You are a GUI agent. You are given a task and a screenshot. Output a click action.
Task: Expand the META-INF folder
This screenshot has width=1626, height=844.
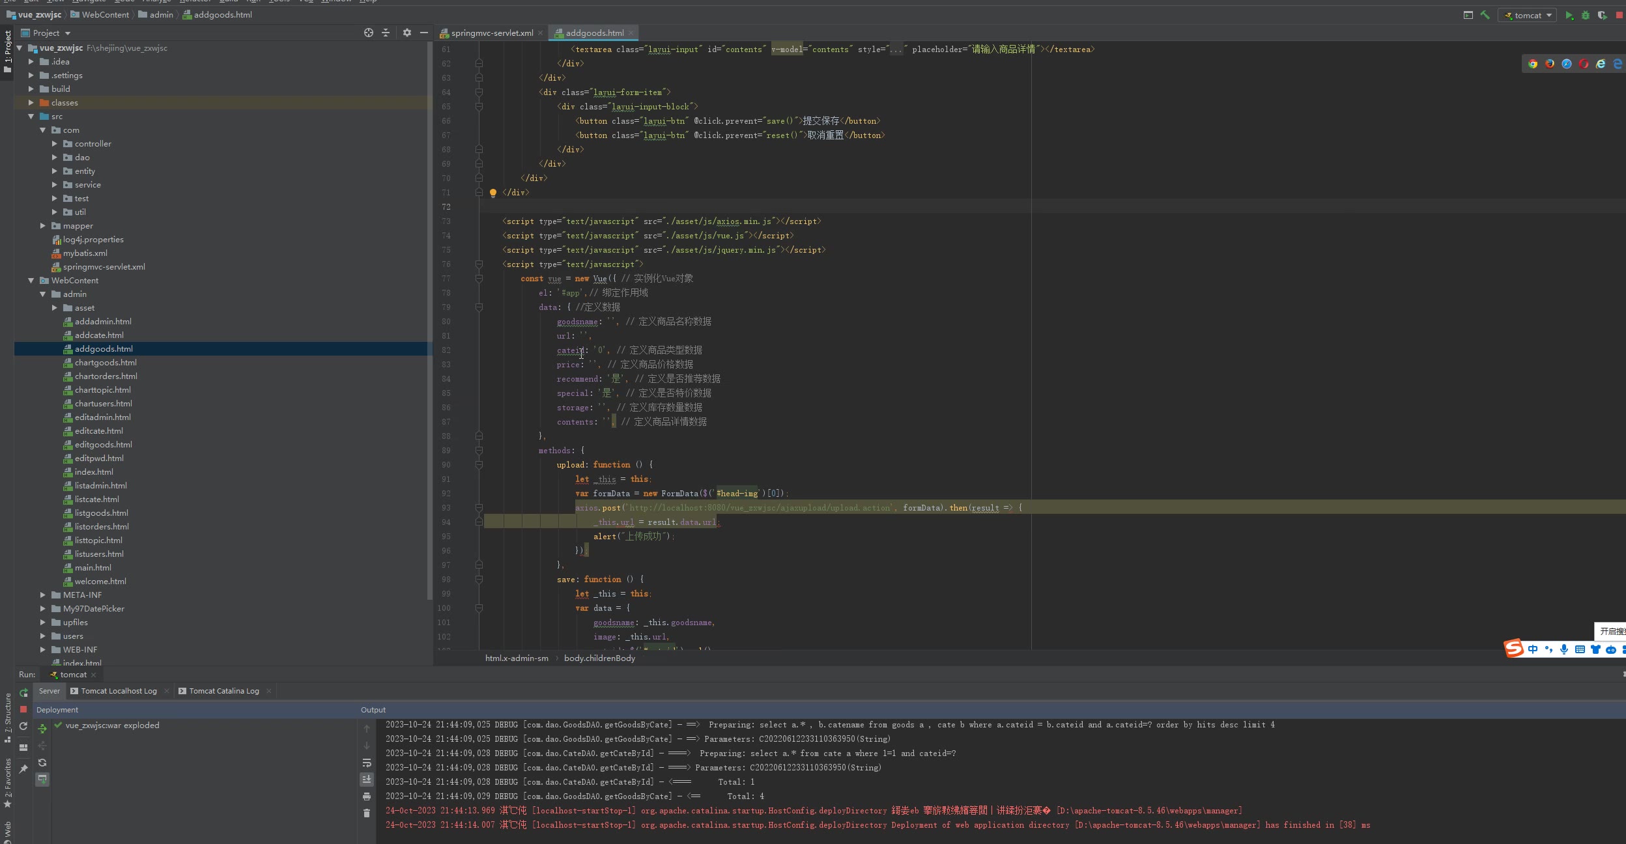coord(42,595)
